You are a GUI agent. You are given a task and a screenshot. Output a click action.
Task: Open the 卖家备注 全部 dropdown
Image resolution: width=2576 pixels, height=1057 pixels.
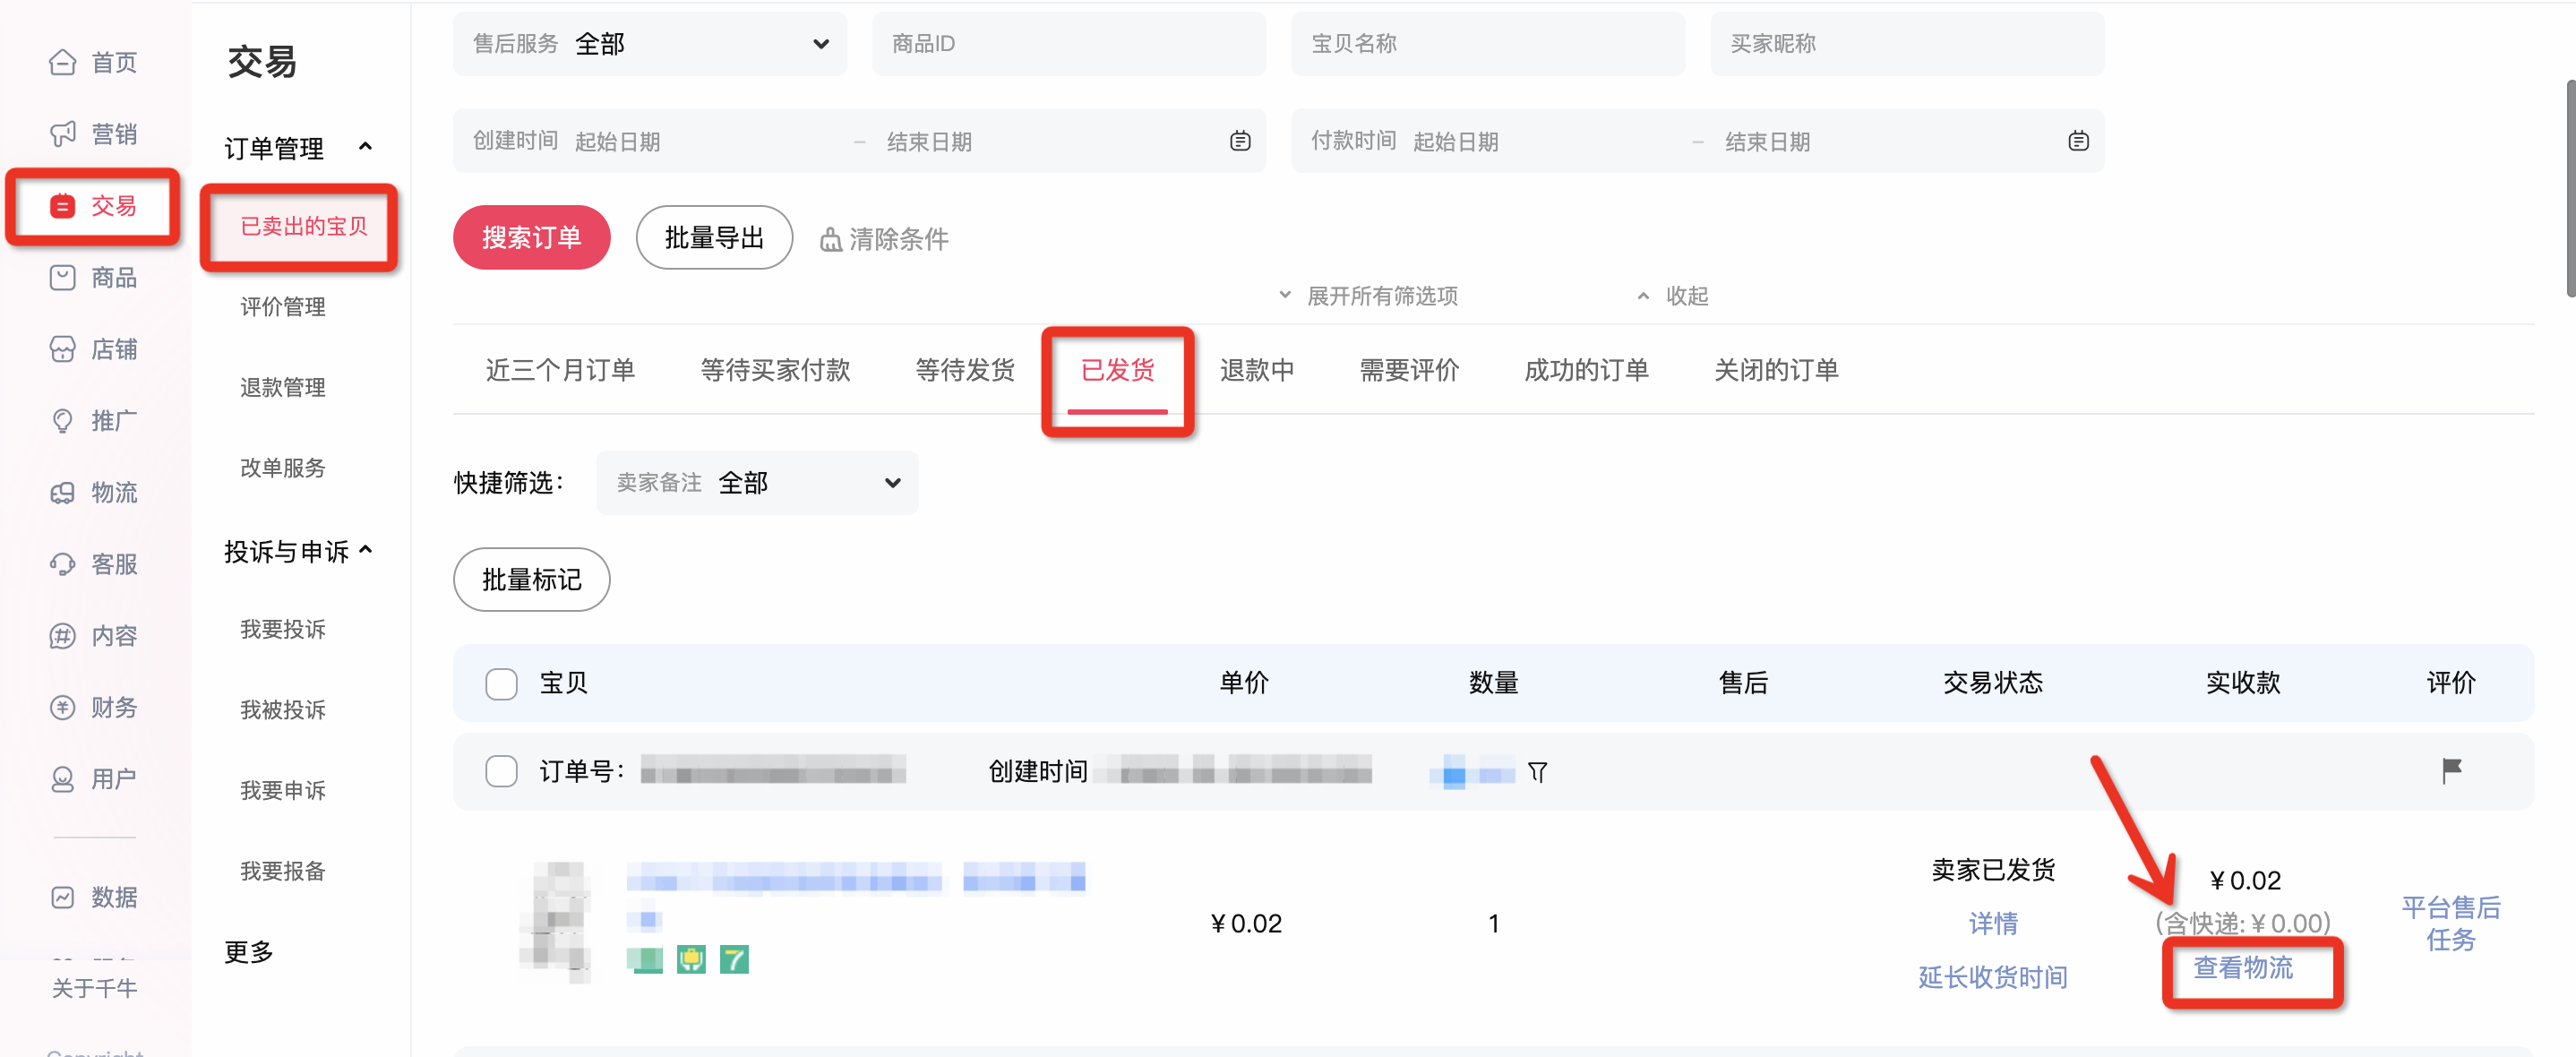757,483
